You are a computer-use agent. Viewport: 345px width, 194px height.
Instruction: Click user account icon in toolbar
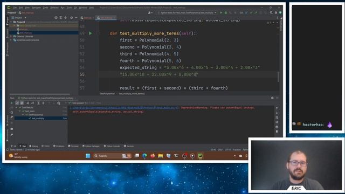(x=150, y=13)
